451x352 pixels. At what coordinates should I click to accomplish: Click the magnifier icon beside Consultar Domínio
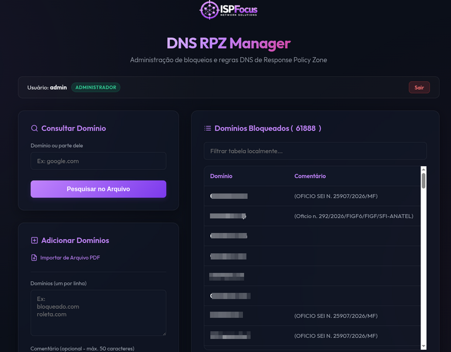34,128
